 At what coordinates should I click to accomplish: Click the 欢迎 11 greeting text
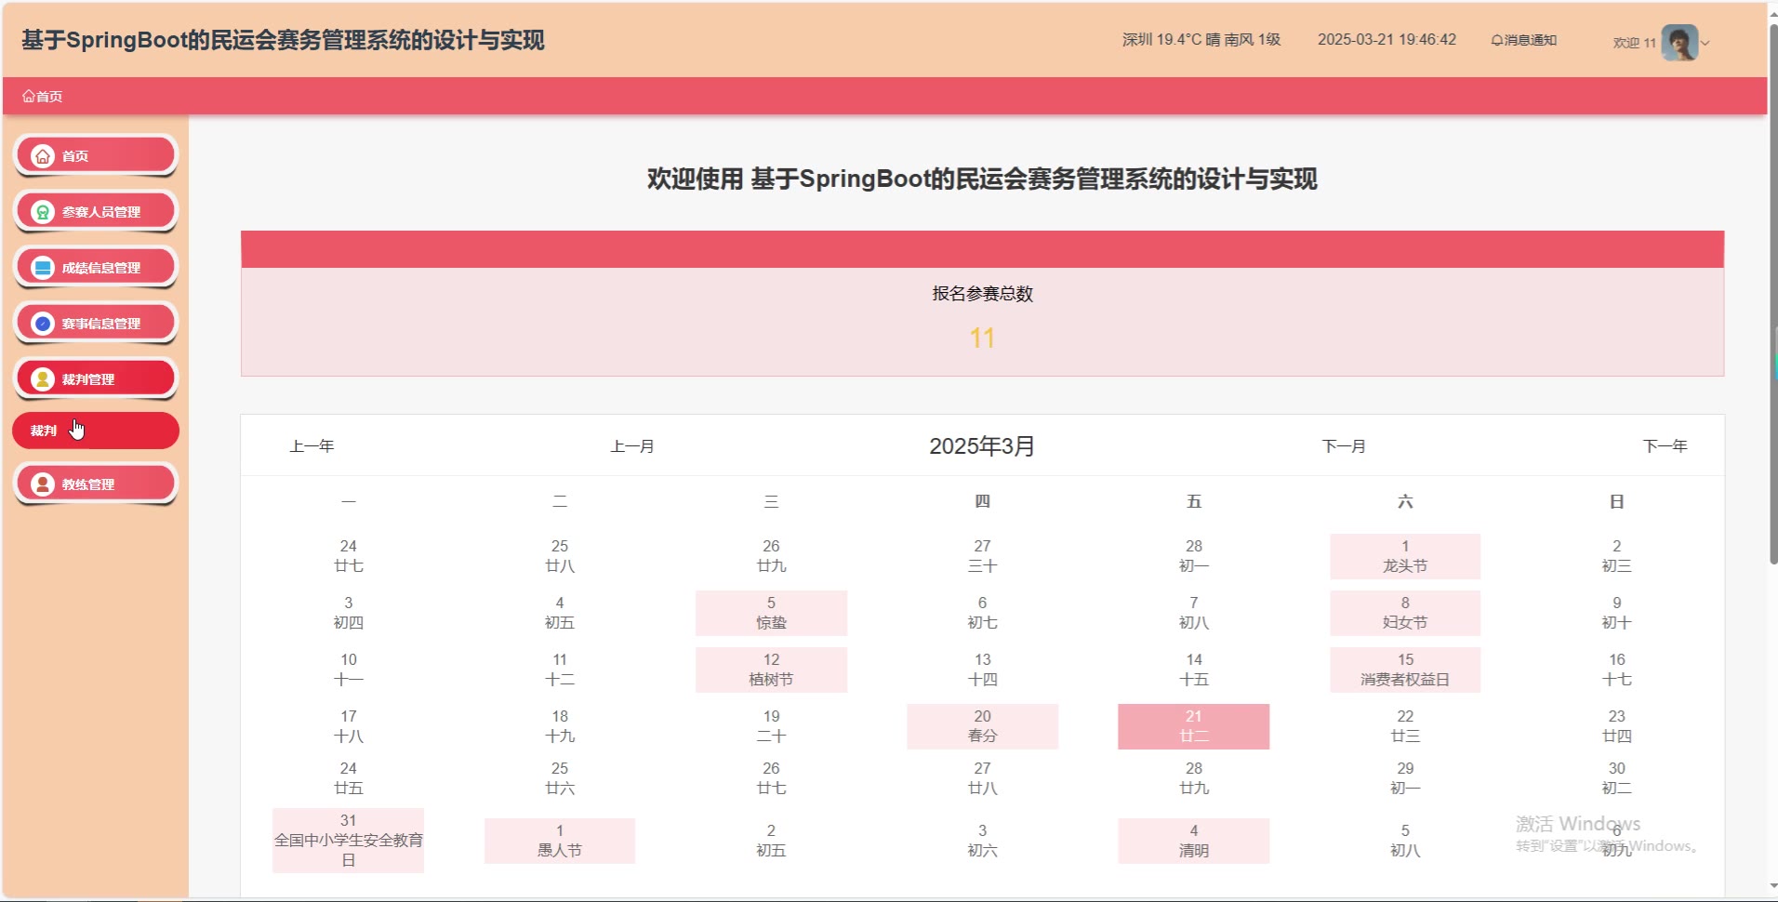click(1634, 43)
